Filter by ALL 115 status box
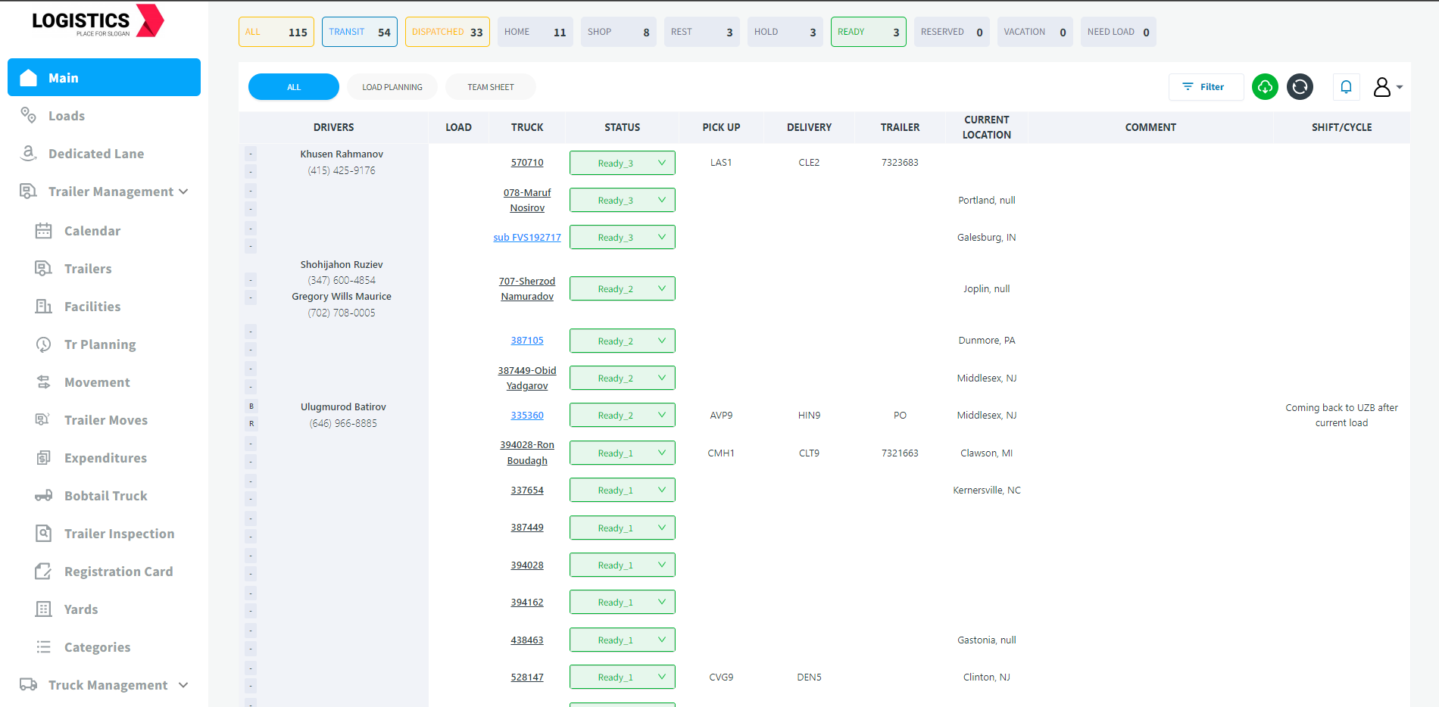1439x707 pixels. (x=276, y=32)
